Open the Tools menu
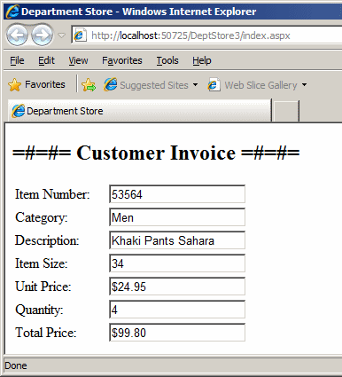This screenshot has width=342, height=377. 167,60
